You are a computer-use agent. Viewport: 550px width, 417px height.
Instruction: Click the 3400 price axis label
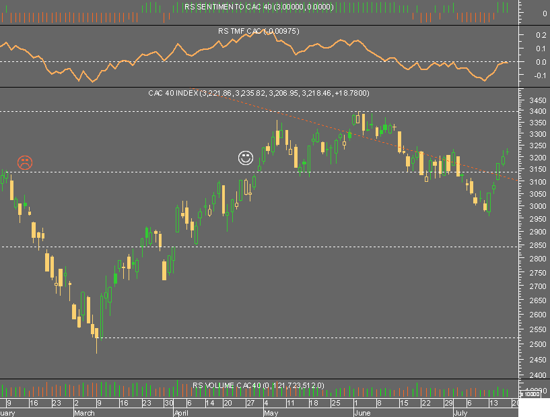[538, 111]
